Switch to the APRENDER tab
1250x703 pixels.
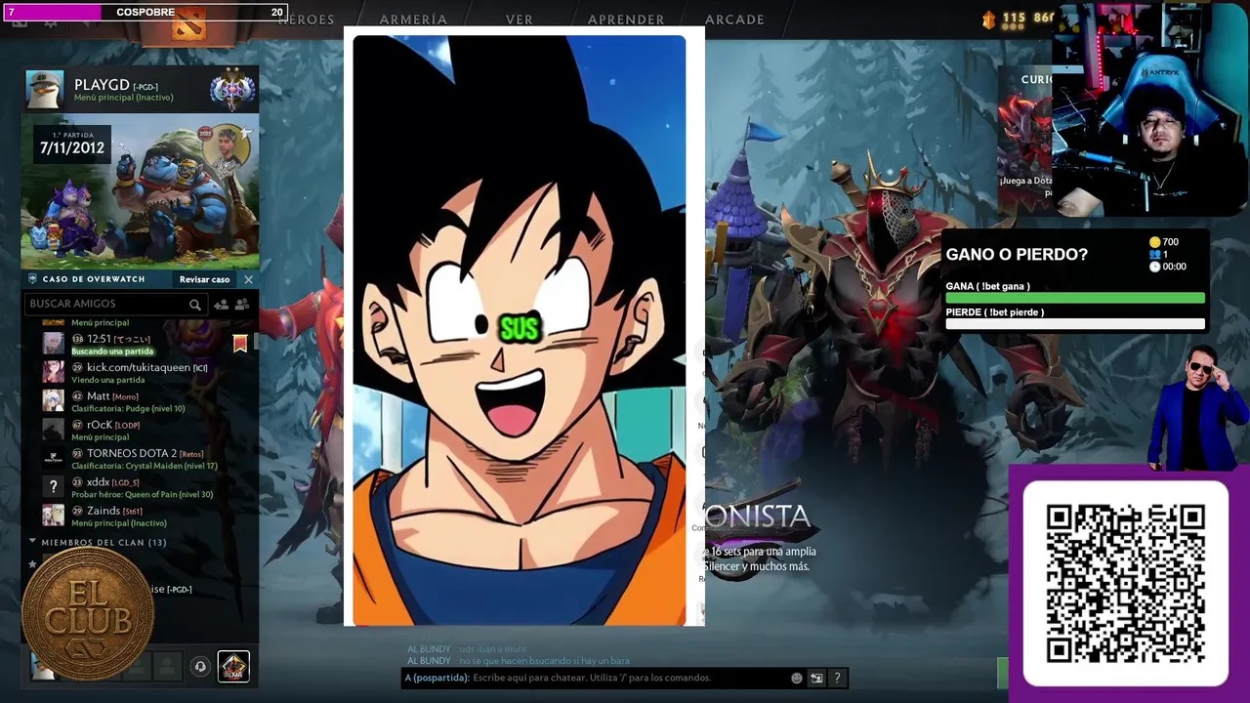626,20
